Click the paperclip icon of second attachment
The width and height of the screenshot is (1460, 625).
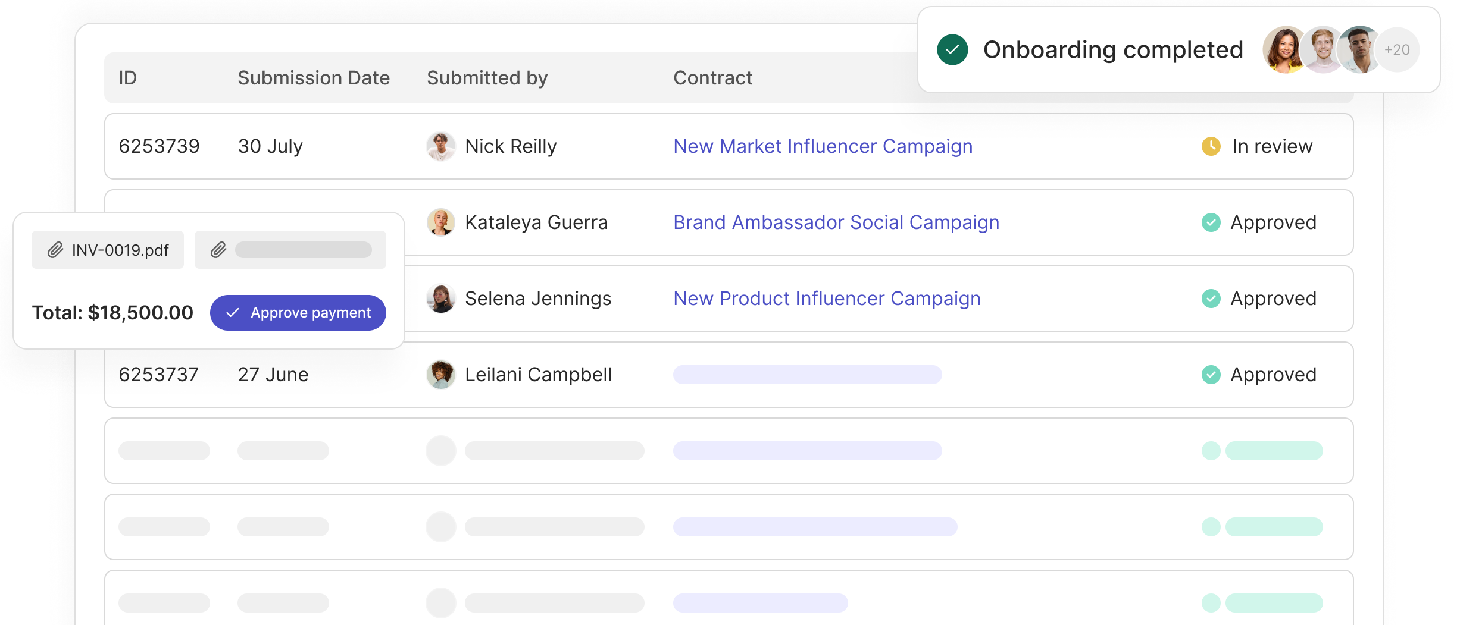[218, 250]
